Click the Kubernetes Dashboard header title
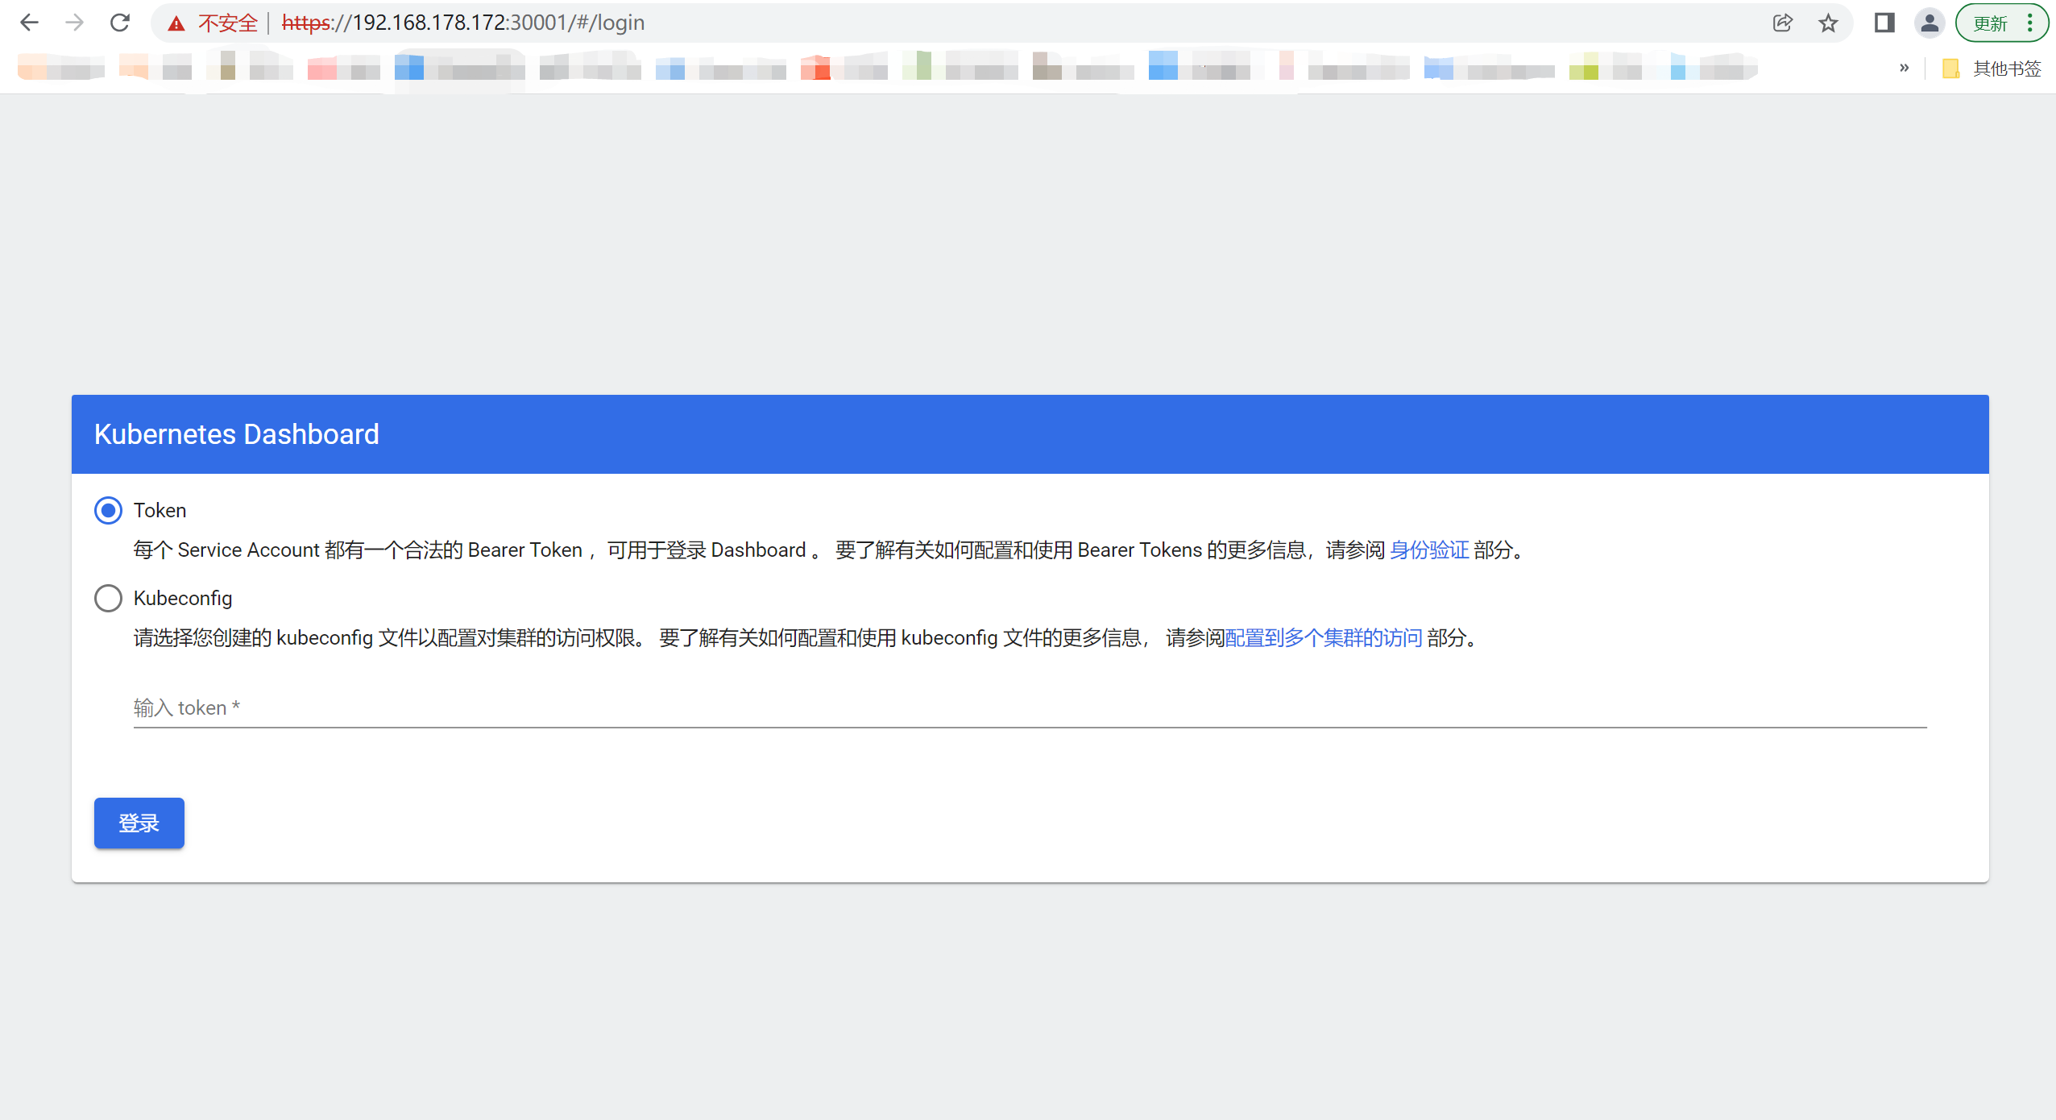 point(237,434)
